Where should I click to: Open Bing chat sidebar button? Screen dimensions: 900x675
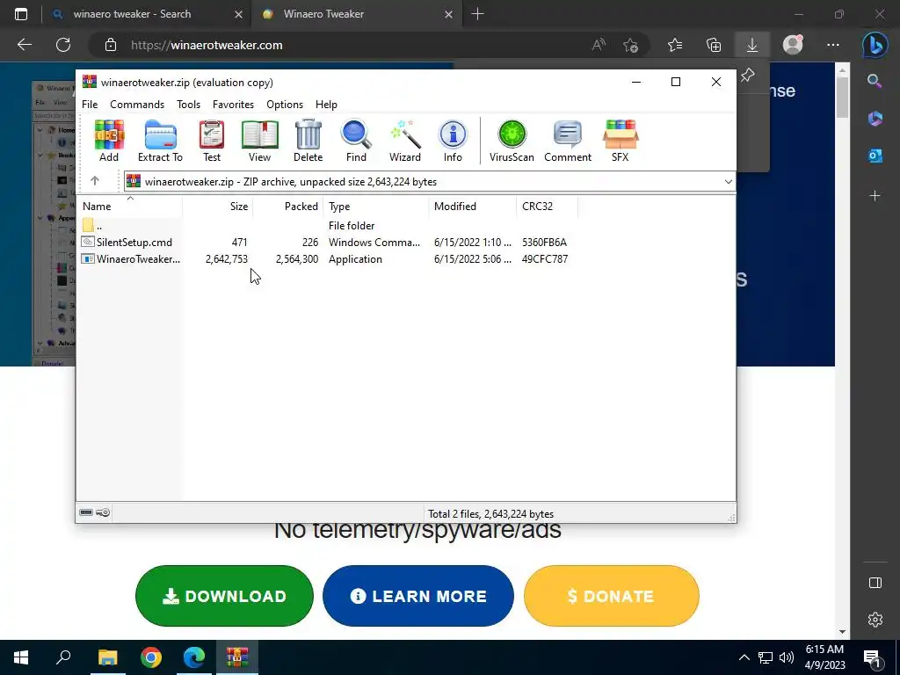click(875, 46)
